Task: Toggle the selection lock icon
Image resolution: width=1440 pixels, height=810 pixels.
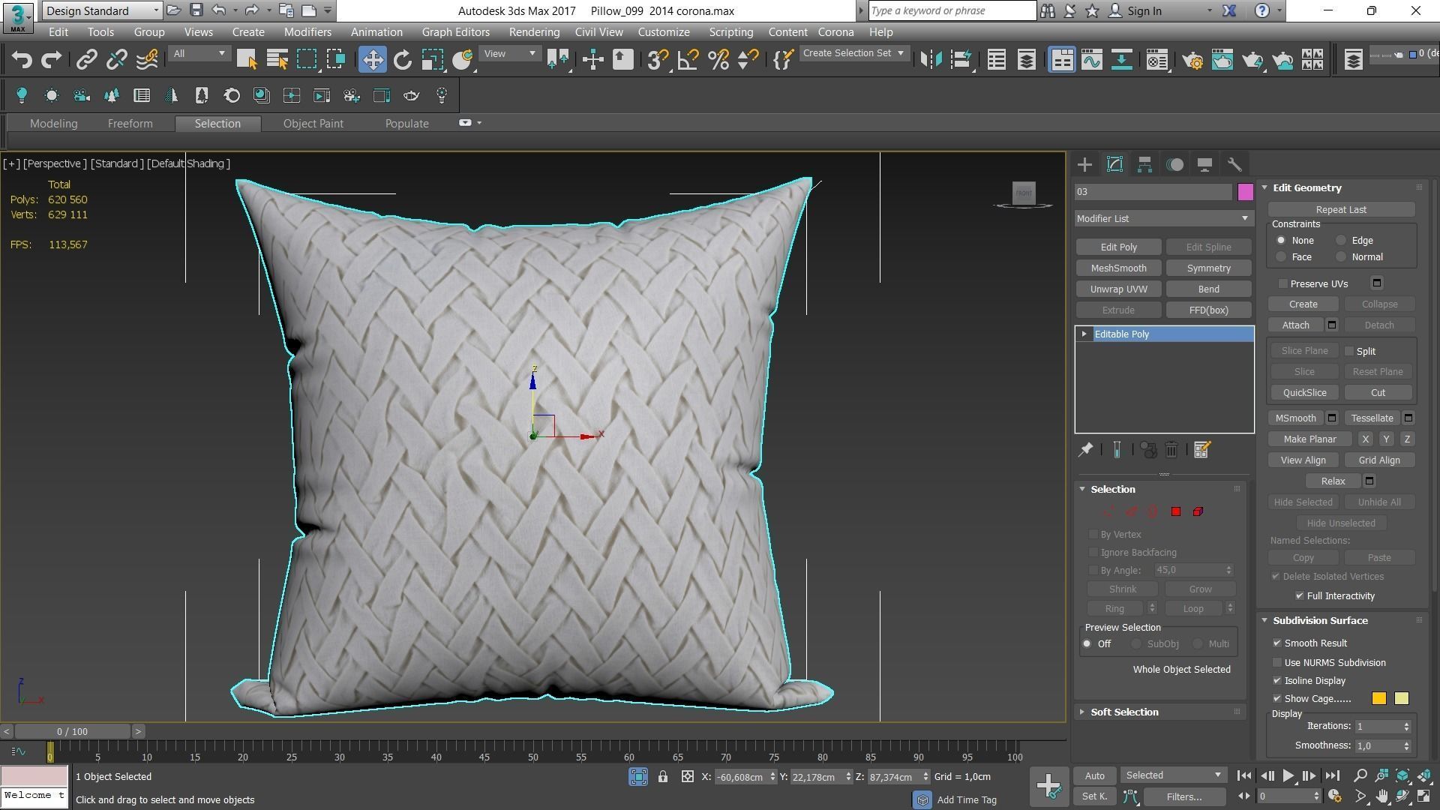Action: tap(663, 777)
